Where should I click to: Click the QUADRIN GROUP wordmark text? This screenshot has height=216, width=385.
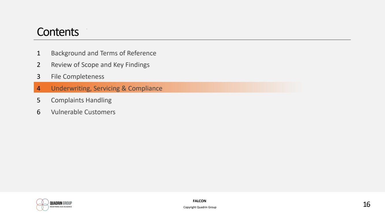click(61, 203)
